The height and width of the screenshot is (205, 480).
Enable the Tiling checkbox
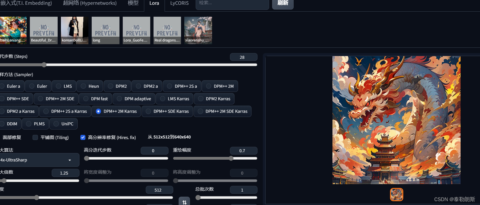click(35, 137)
